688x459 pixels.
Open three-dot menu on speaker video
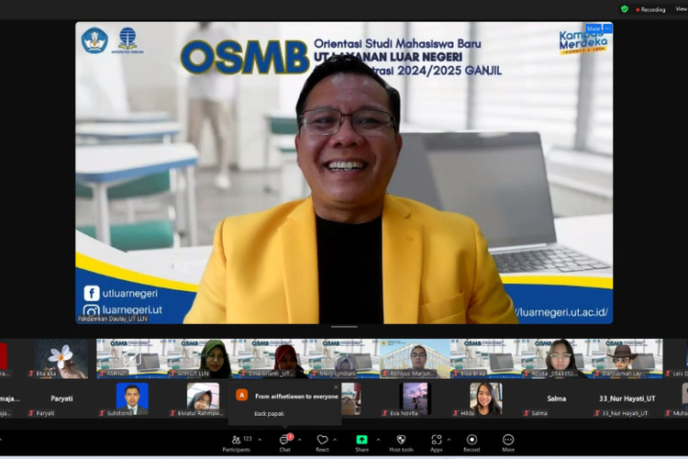[x=607, y=29]
